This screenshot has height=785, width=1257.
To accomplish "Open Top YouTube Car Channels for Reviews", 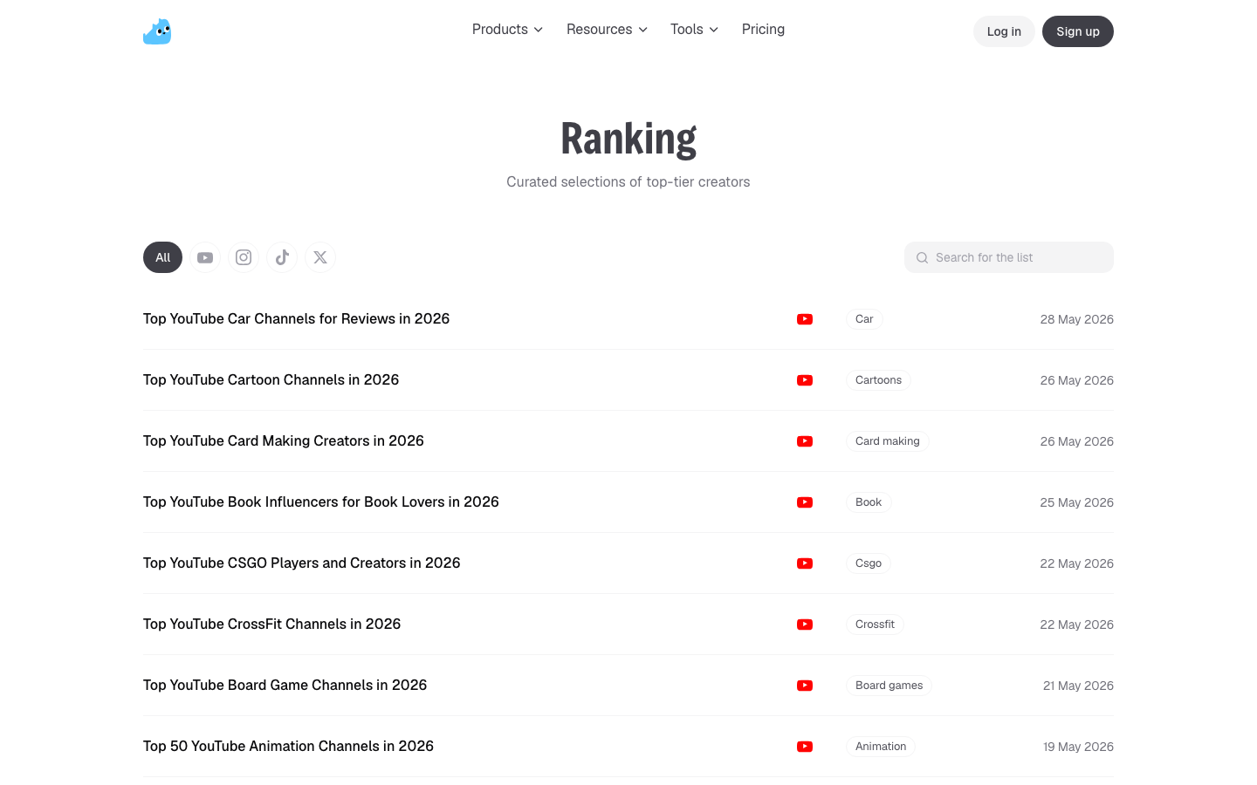I will pyautogui.click(x=296, y=319).
